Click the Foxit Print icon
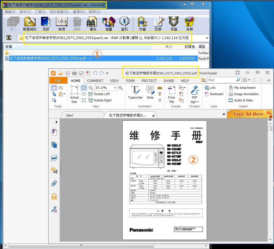This screenshot has width=274, height=249. pyautogui.click(x=74, y=73)
